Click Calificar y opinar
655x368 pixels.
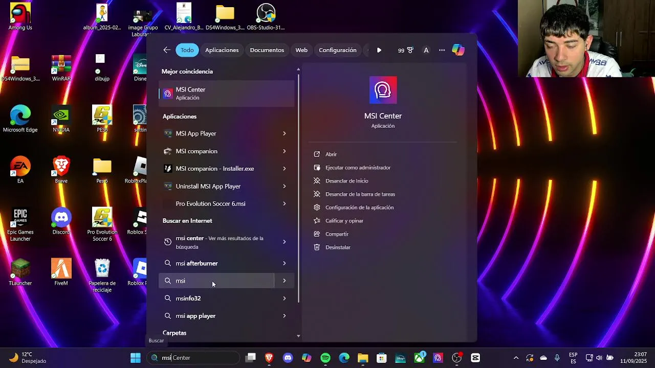[x=344, y=221]
